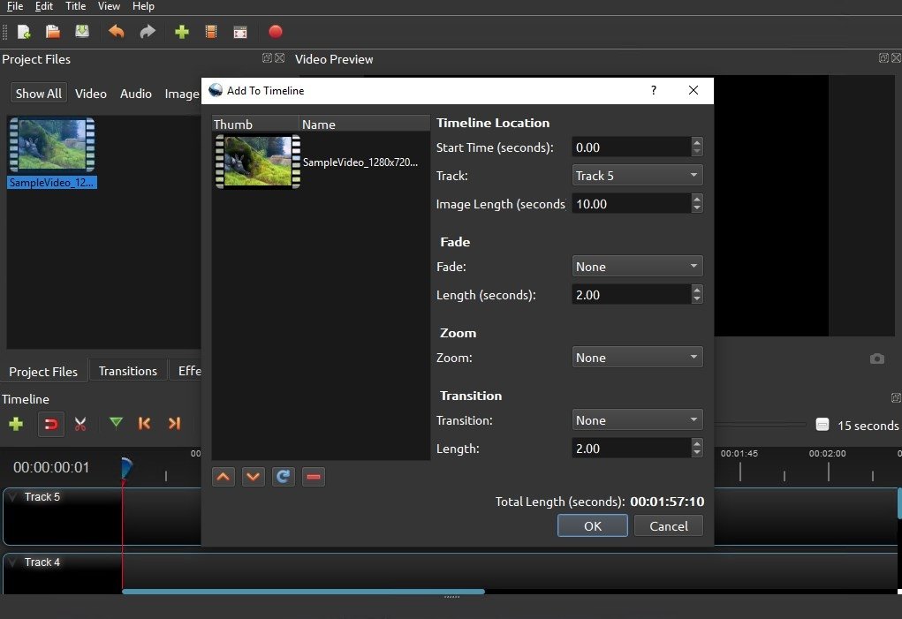Jump to next marker icon
Screen dimensions: 902x619
click(x=174, y=424)
